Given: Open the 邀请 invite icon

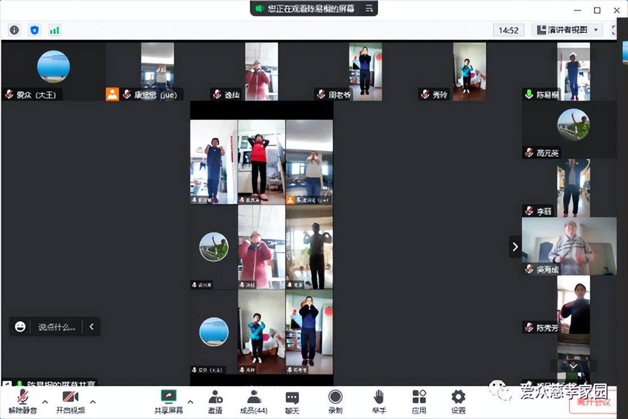Looking at the screenshot, I should pos(215,400).
